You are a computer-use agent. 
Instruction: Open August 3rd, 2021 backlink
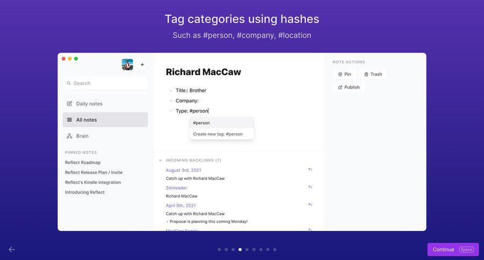click(183, 170)
